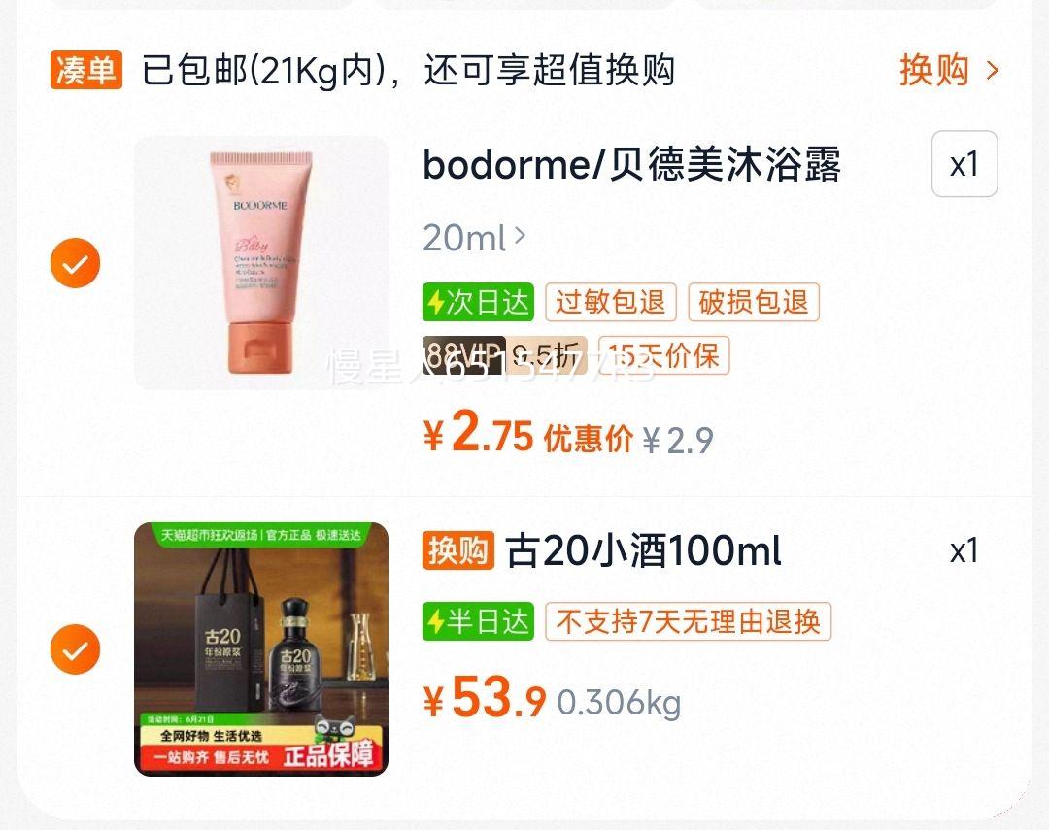Change quantity using the x1 box
1049x830 pixels.
point(964,164)
